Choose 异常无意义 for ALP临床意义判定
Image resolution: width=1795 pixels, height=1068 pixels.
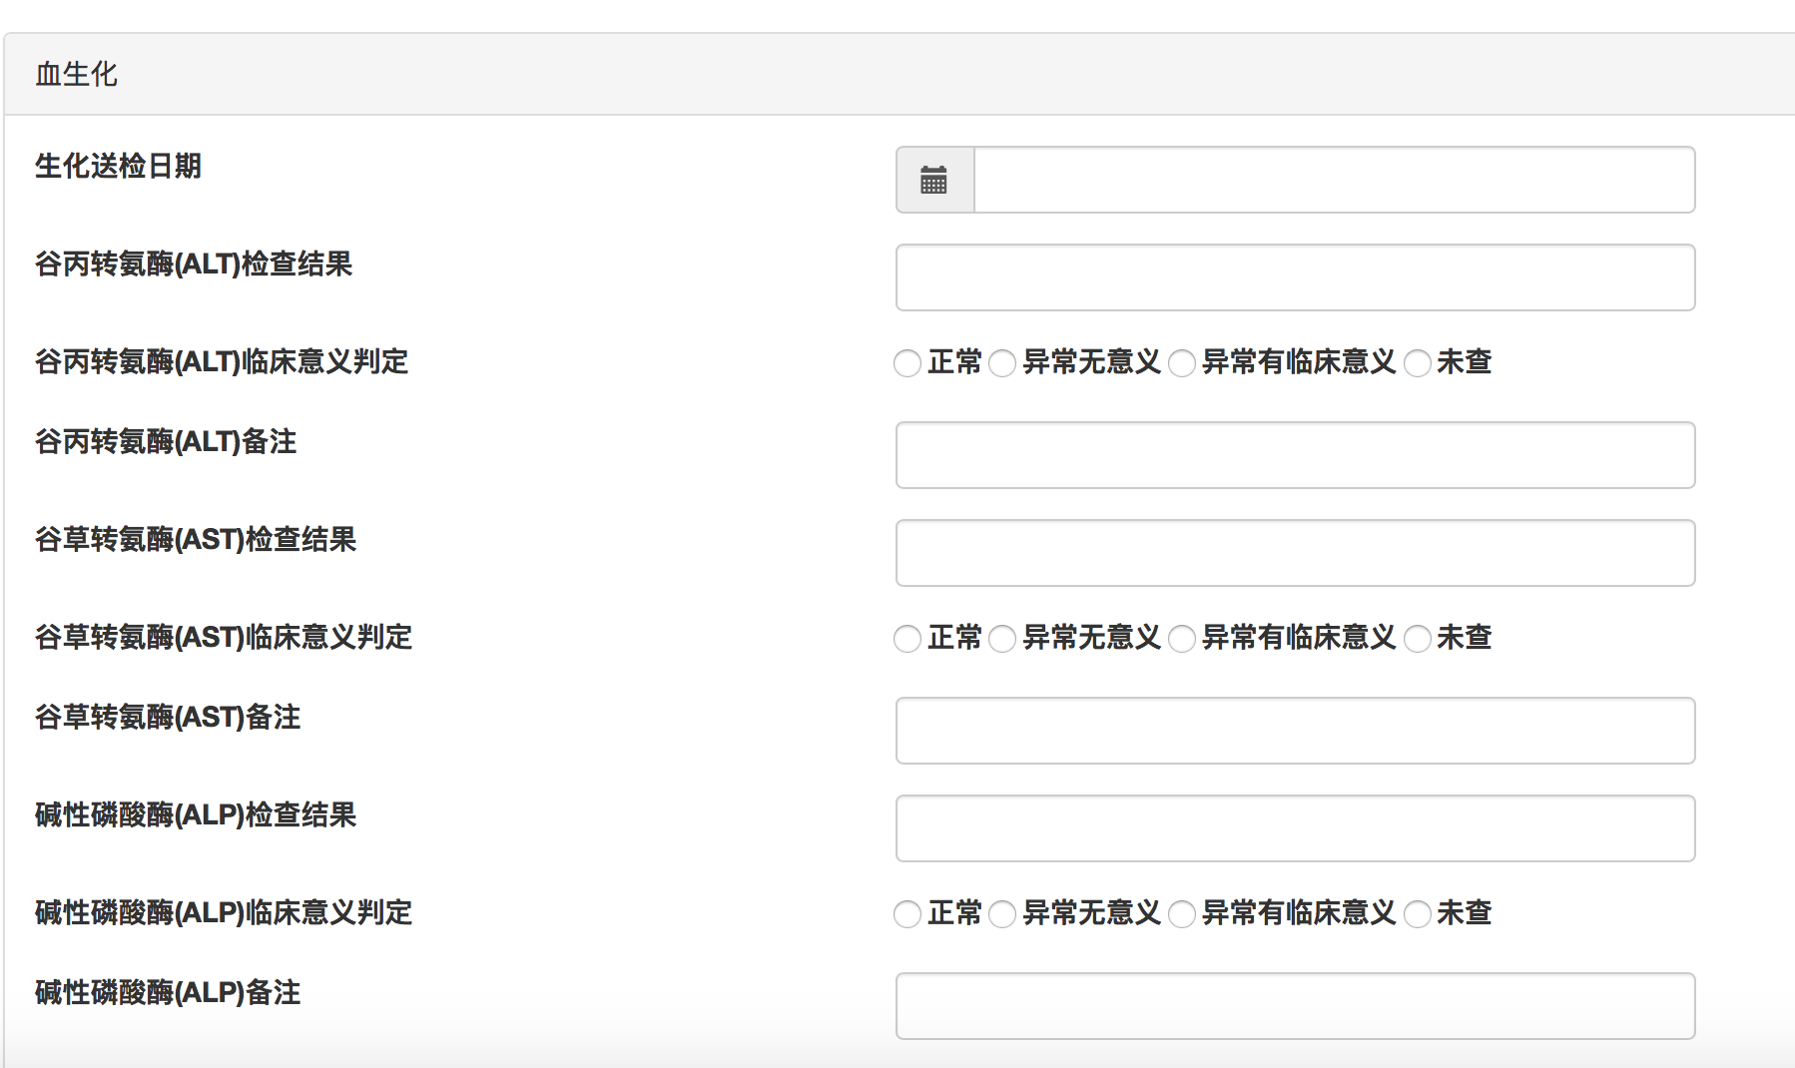[1002, 914]
